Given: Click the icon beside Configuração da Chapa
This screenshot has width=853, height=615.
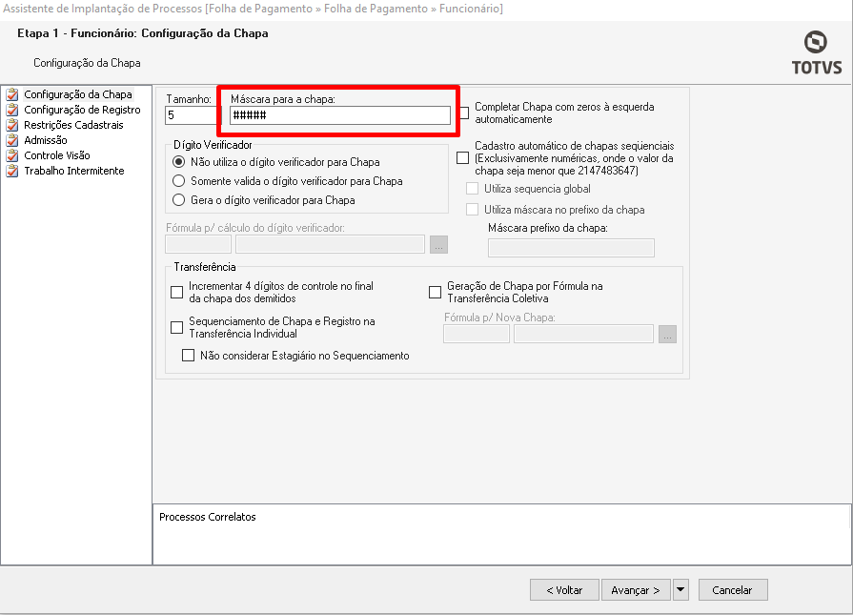Looking at the screenshot, I should pos(12,94).
